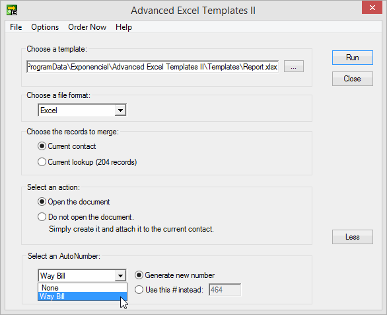Click the app icon in title bar
This screenshot has height=315, width=387.
click(x=12, y=11)
